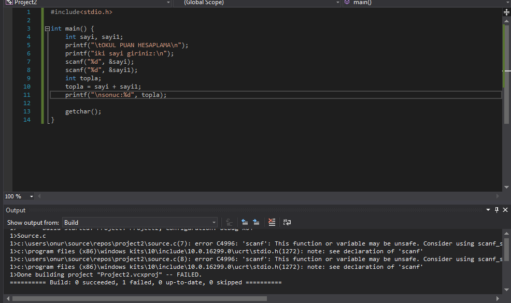Toggle Word Wrap in the Output window
The image size is (511, 303).
[x=287, y=222]
